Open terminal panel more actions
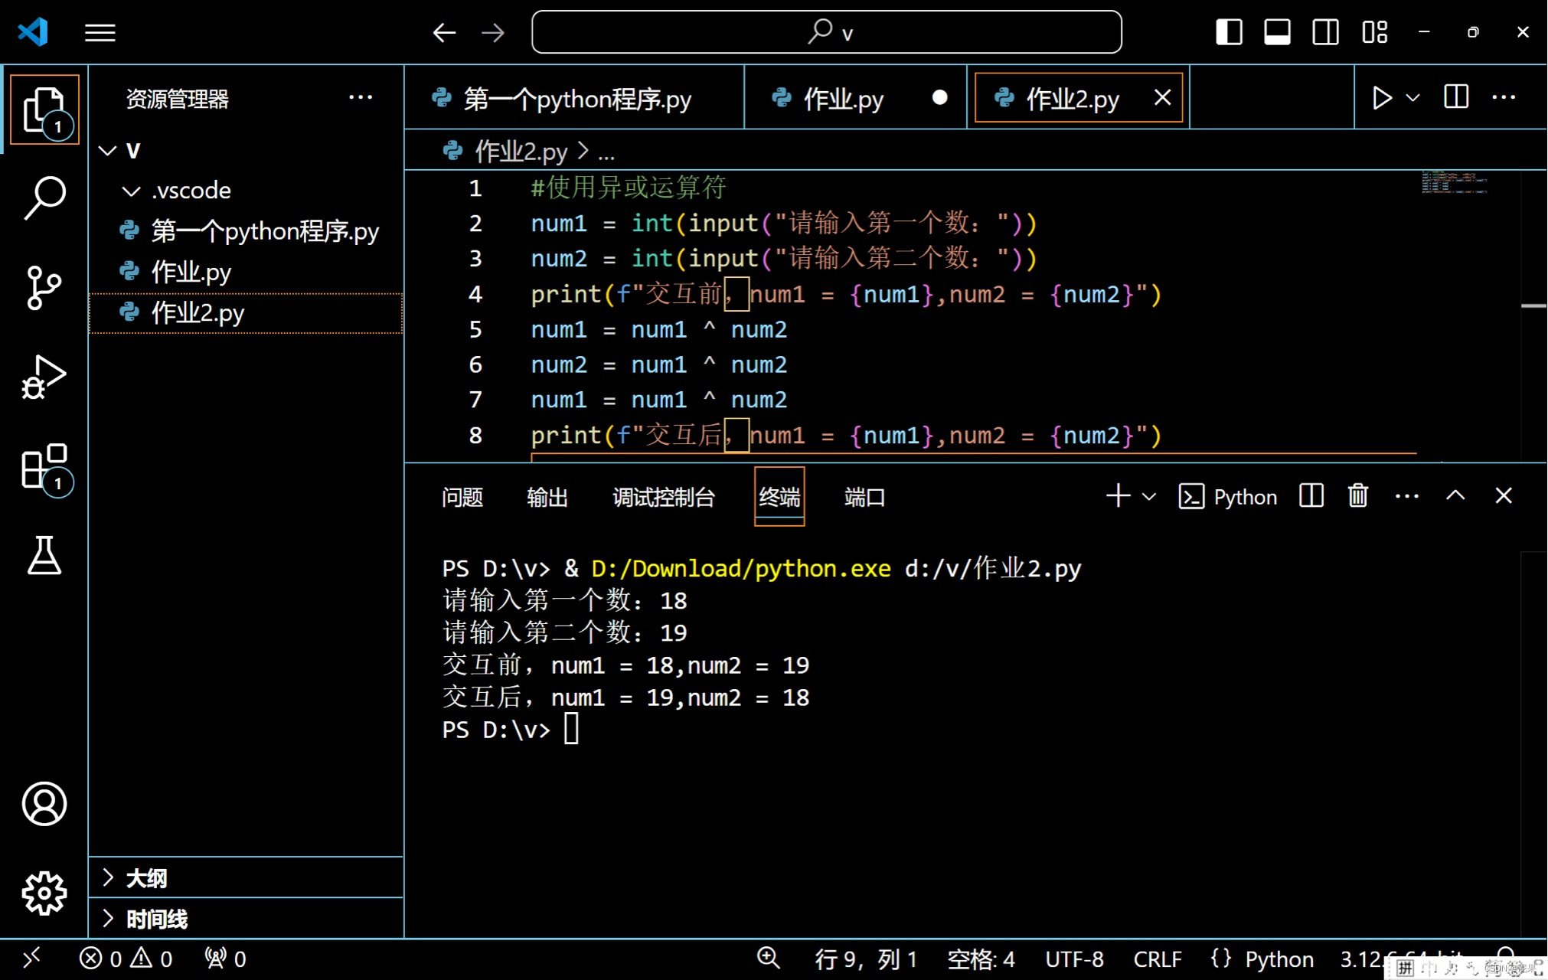 click(1407, 496)
